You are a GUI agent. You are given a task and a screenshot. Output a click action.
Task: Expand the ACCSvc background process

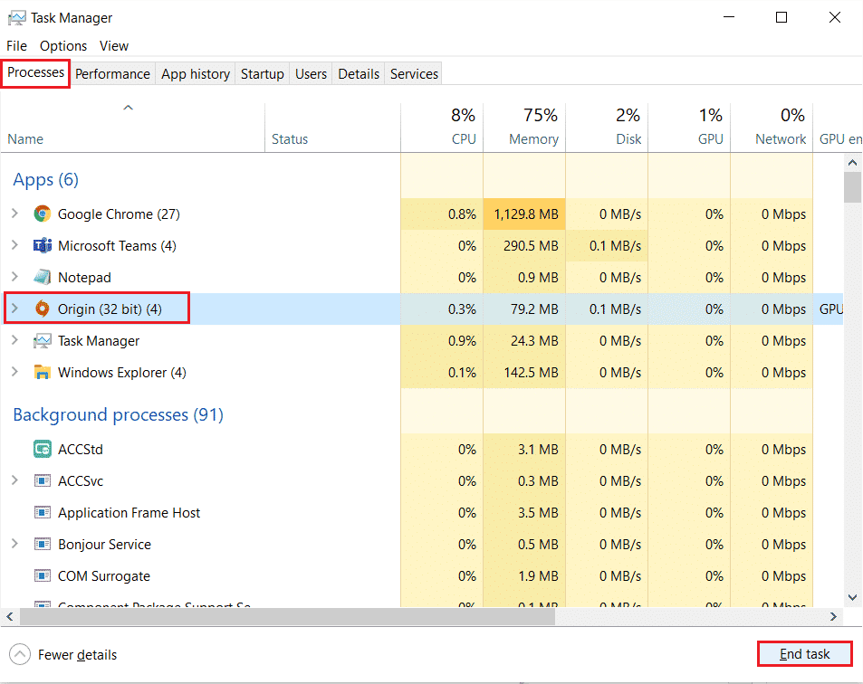tap(14, 481)
